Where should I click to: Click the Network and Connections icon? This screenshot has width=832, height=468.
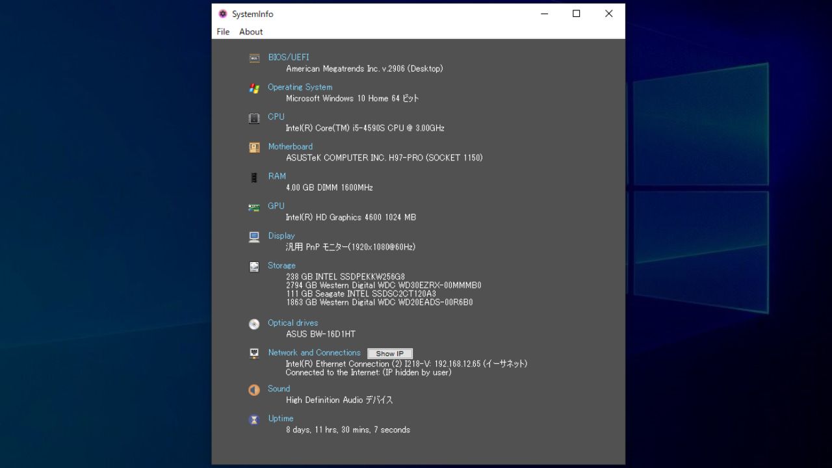point(254,354)
